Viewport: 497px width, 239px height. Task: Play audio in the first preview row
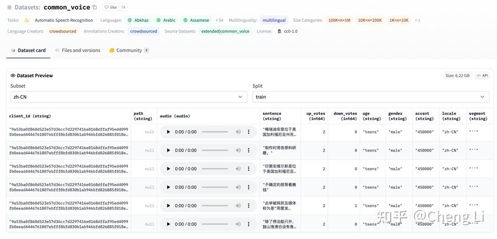point(168,132)
